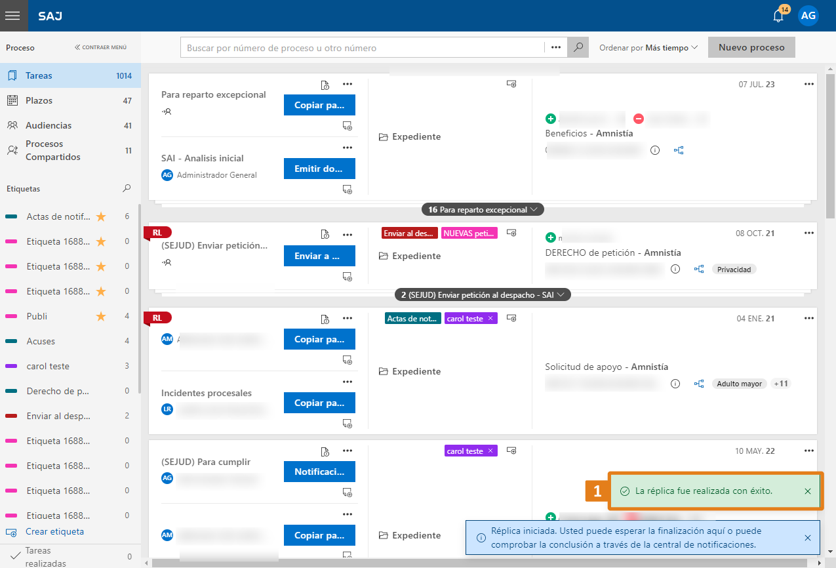Open search options ellipsis in search bar
836x568 pixels.
point(556,48)
